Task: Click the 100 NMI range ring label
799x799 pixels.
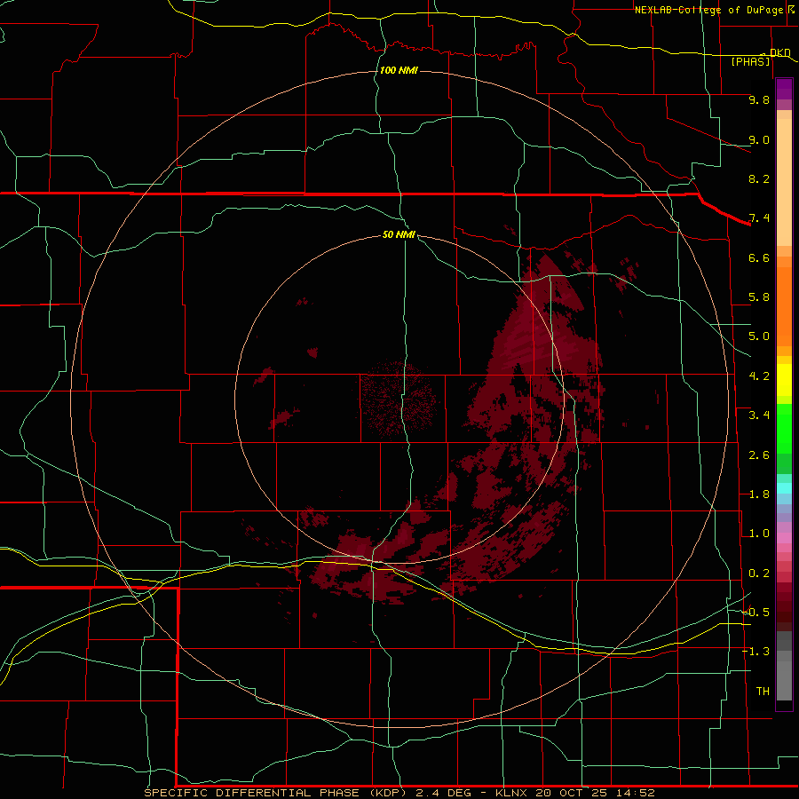Action: [399, 70]
